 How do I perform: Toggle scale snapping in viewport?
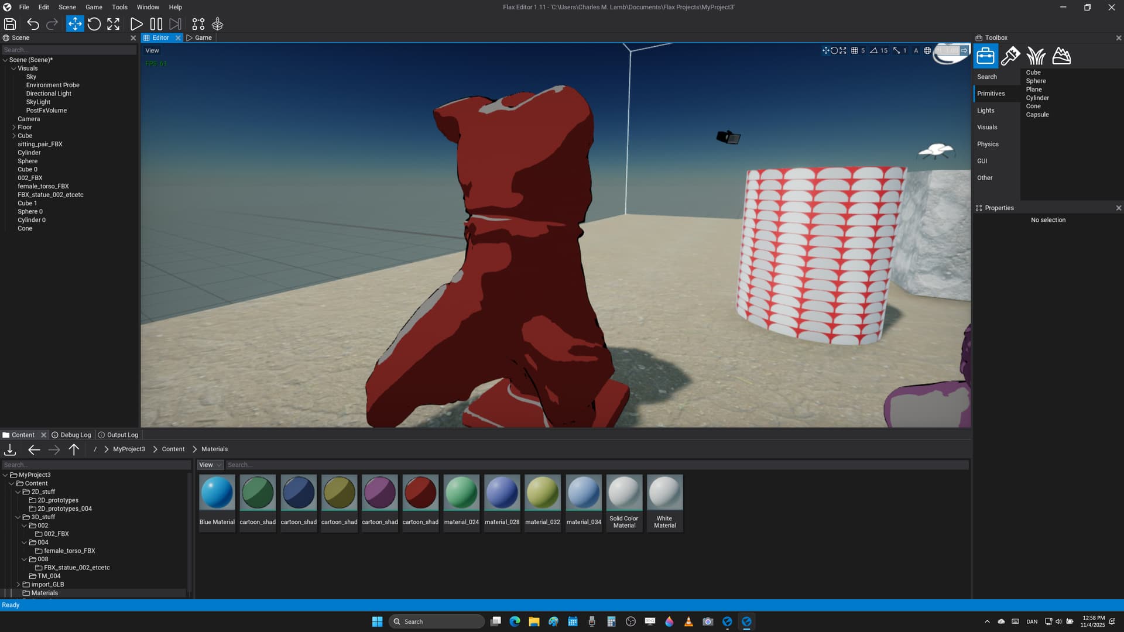tap(897, 51)
